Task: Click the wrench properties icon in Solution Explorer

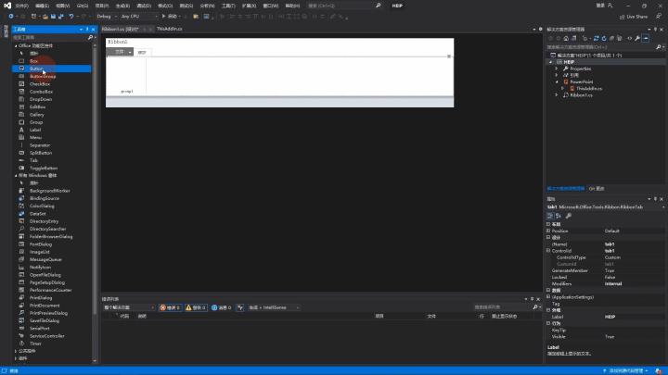Action: 637,38
